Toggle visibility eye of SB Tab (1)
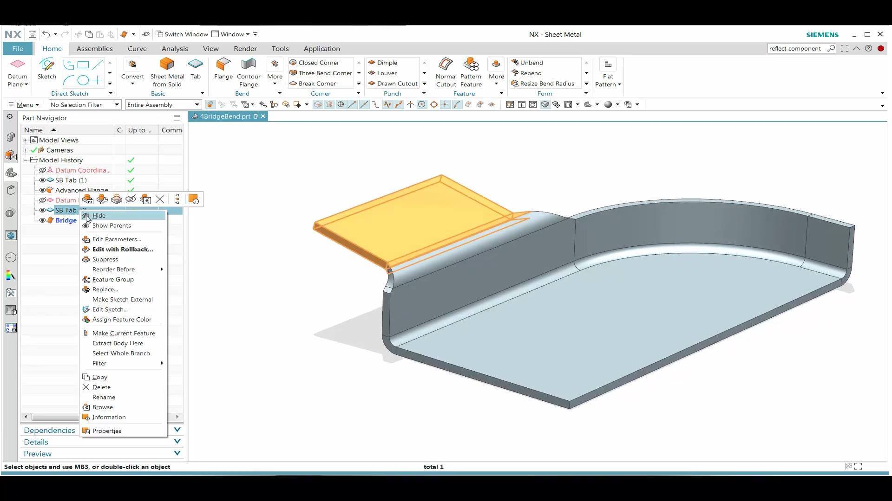The height and width of the screenshot is (501, 892). click(42, 180)
